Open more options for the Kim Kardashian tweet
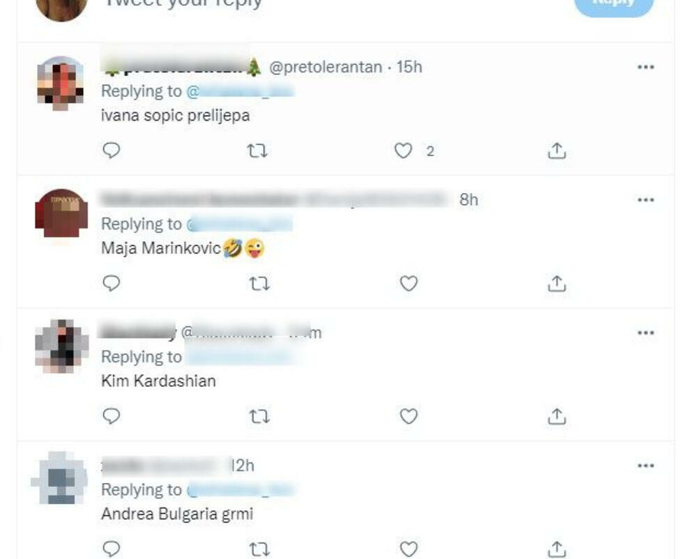The image size is (697, 559). point(645,333)
